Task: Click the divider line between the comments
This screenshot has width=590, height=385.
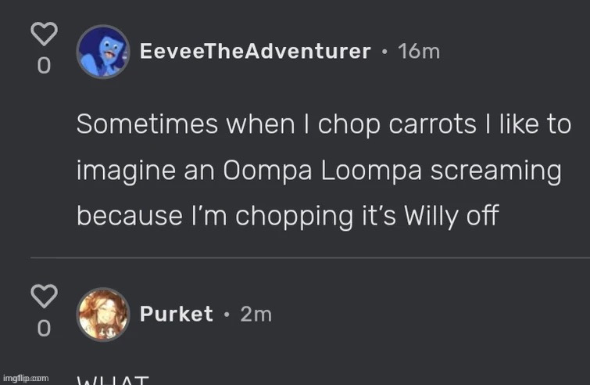Action: tap(310, 258)
